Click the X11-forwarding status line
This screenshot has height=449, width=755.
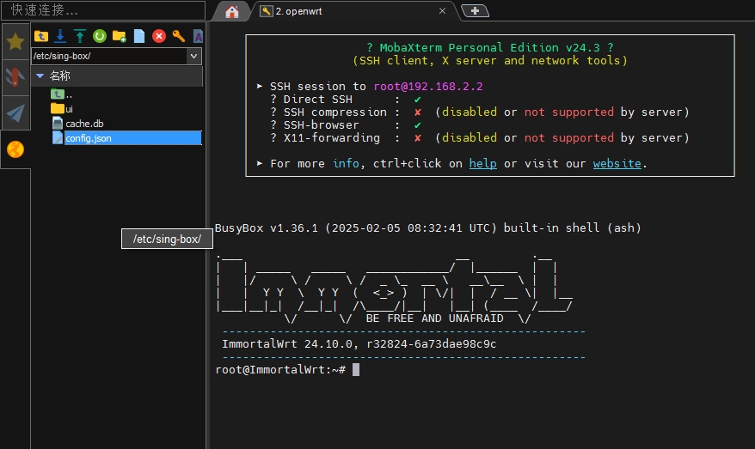[x=480, y=138]
